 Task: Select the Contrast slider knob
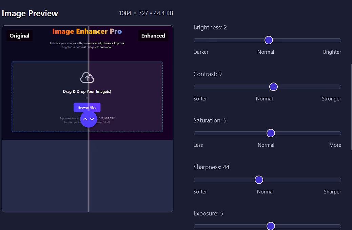[273, 87]
